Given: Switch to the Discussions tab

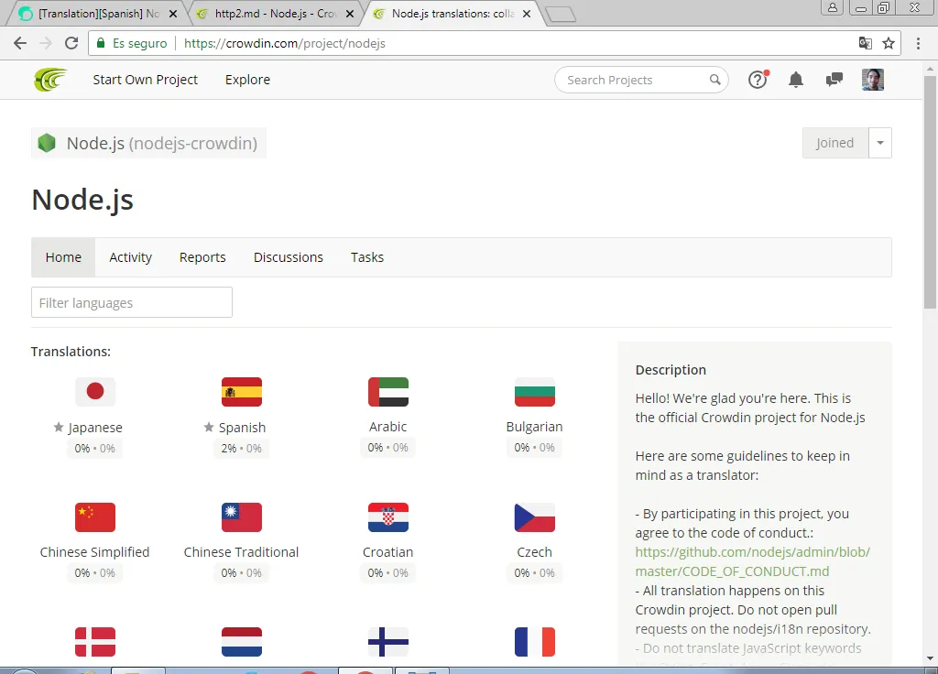Looking at the screenshot, I should coord(289,257).
